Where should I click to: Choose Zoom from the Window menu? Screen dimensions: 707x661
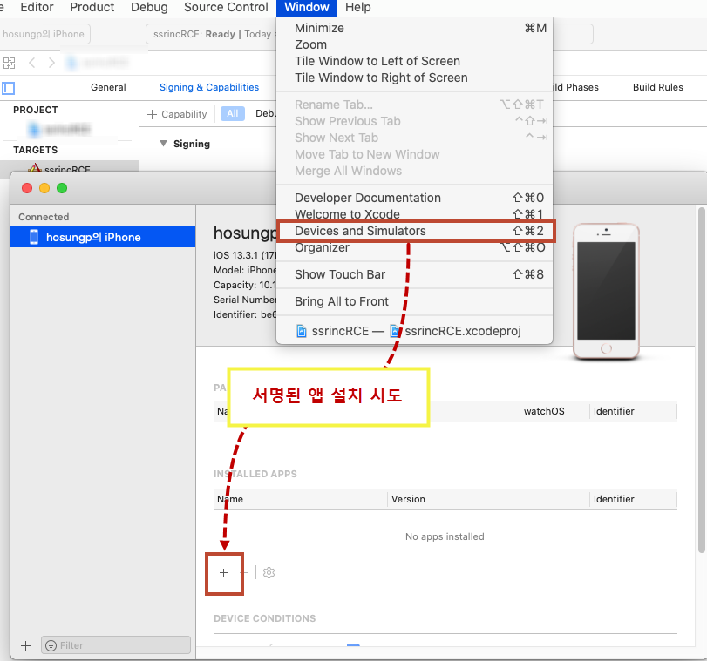[414, 44]
